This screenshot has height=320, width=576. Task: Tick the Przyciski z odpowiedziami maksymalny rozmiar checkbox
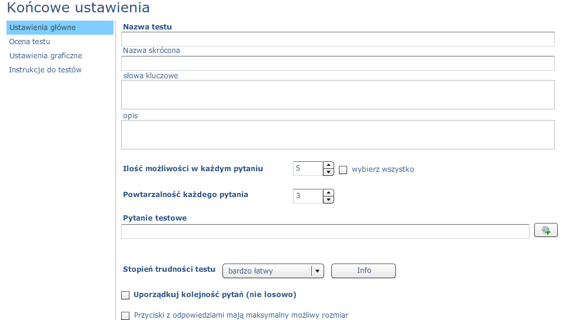pos(125,316)
